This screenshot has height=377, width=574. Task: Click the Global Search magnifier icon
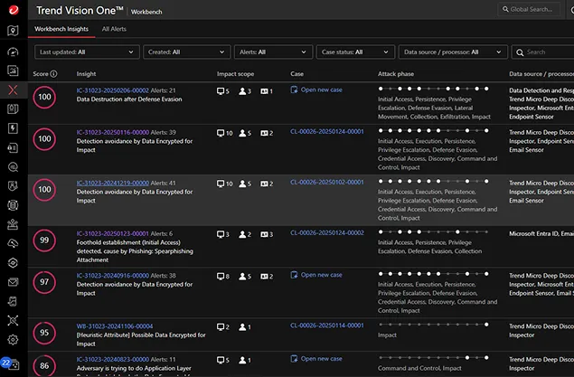pos(505,10)
